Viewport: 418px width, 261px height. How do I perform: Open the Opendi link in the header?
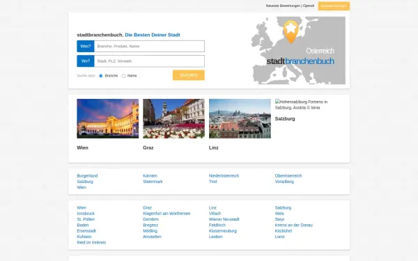[309, 6]
